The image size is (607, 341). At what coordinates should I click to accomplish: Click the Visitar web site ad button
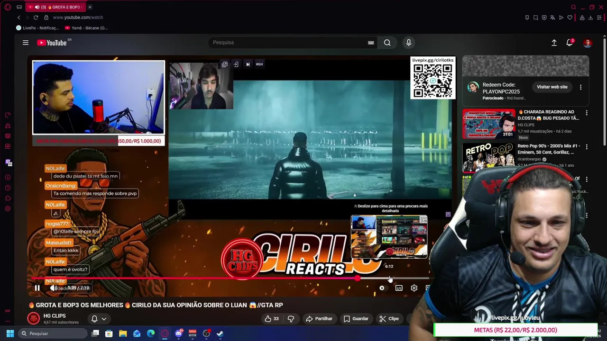click(x=552, y=87)
